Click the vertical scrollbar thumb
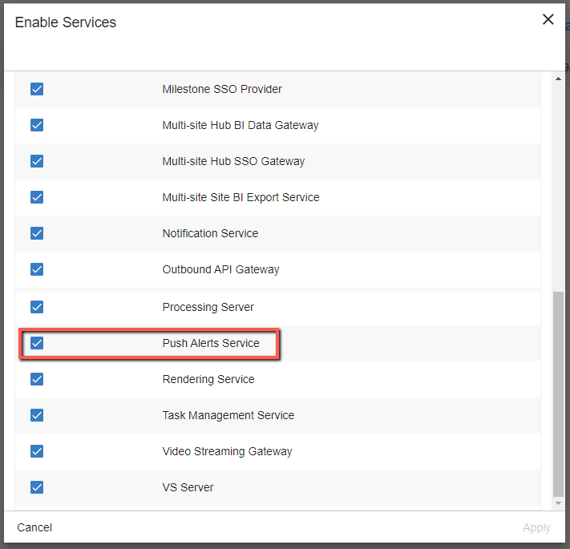This screenshot has width=570, height=549. [x=558, y=394]
